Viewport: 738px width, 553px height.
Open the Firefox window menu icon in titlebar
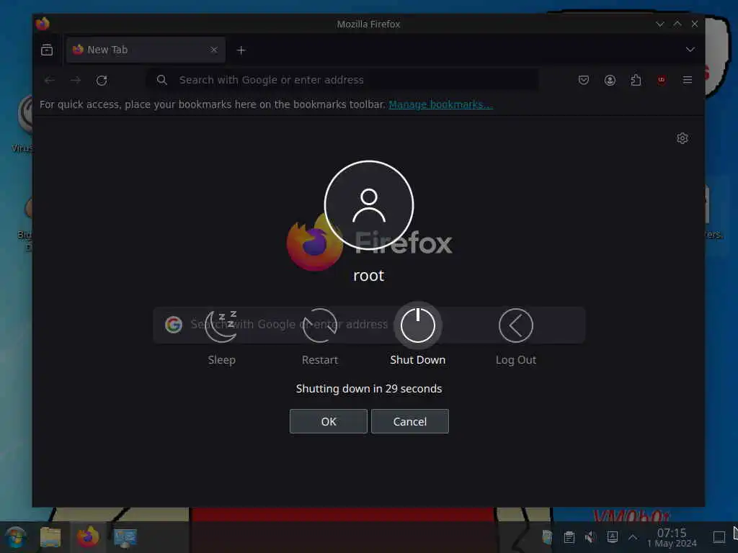[x=43, y=24]
